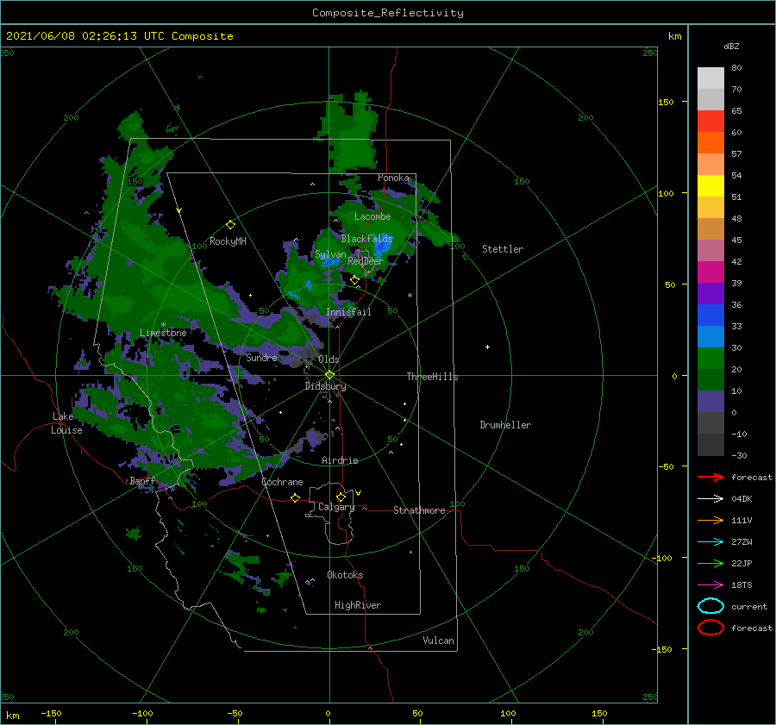The width and height of the screenshot is (776, 725).
Task: Click the Cochrane label
Action: pyautogui.click(x=282, y=482)
